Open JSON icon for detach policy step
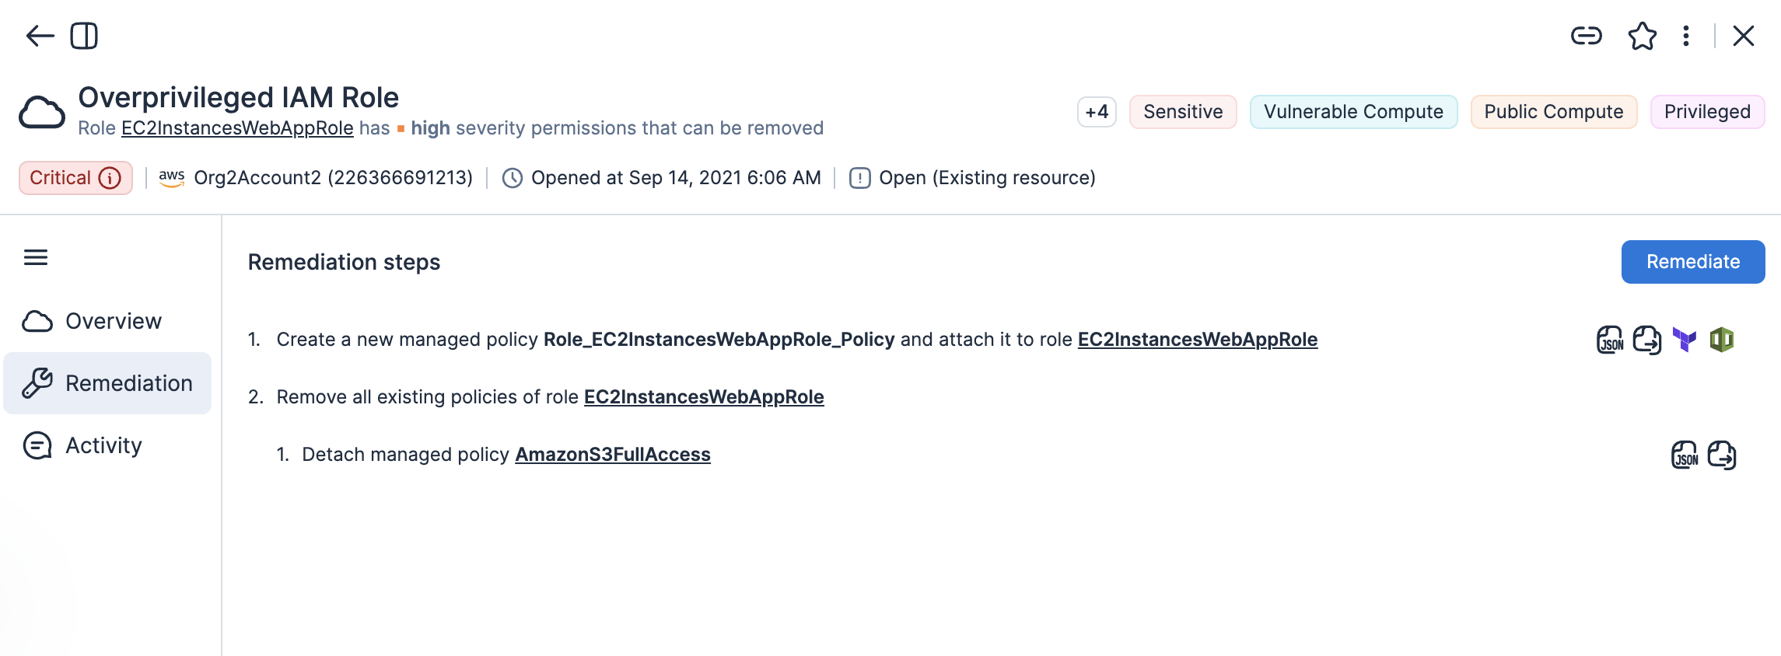The image size is (1781, 656). 1685,455
